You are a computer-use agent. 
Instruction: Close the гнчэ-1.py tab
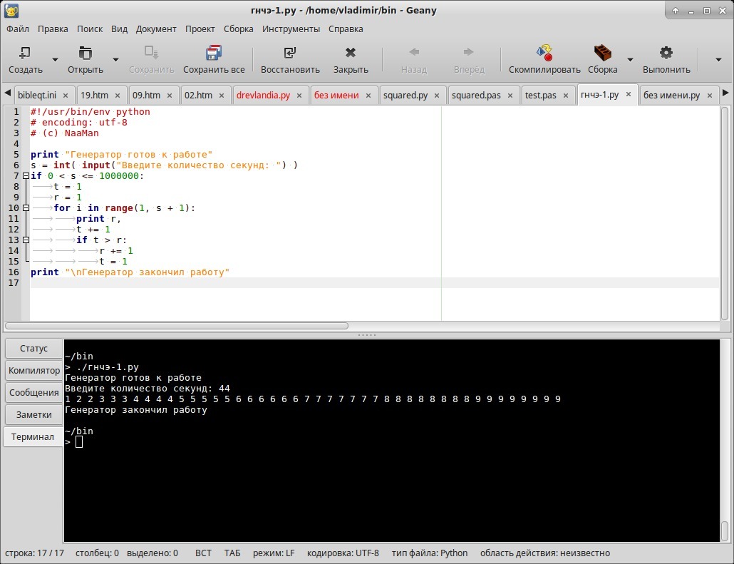(x=629, y=95)
